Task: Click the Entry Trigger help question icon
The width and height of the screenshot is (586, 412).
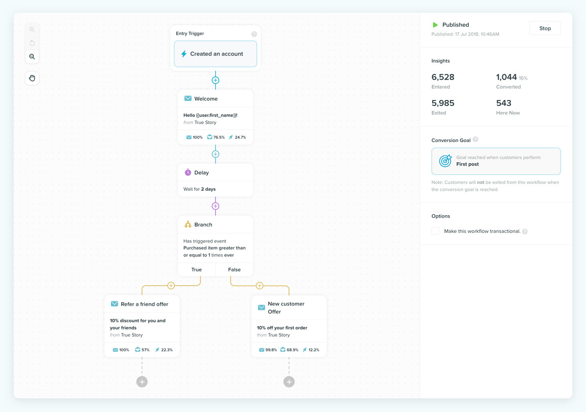Action: (254, 34)
